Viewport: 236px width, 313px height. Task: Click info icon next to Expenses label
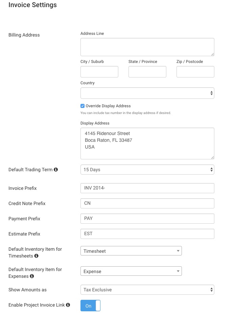coord(32,276)
